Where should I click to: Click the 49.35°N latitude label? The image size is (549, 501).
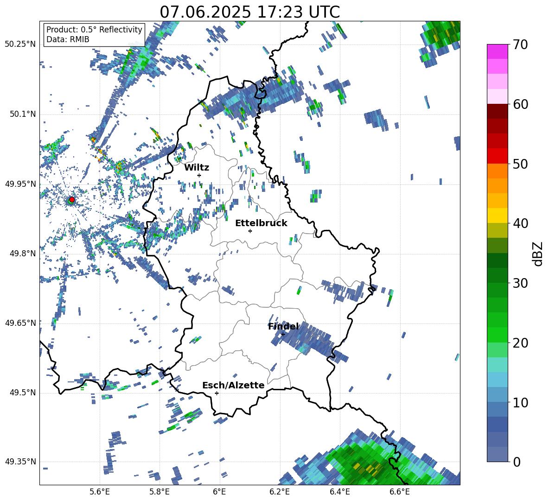click(20, 462)
